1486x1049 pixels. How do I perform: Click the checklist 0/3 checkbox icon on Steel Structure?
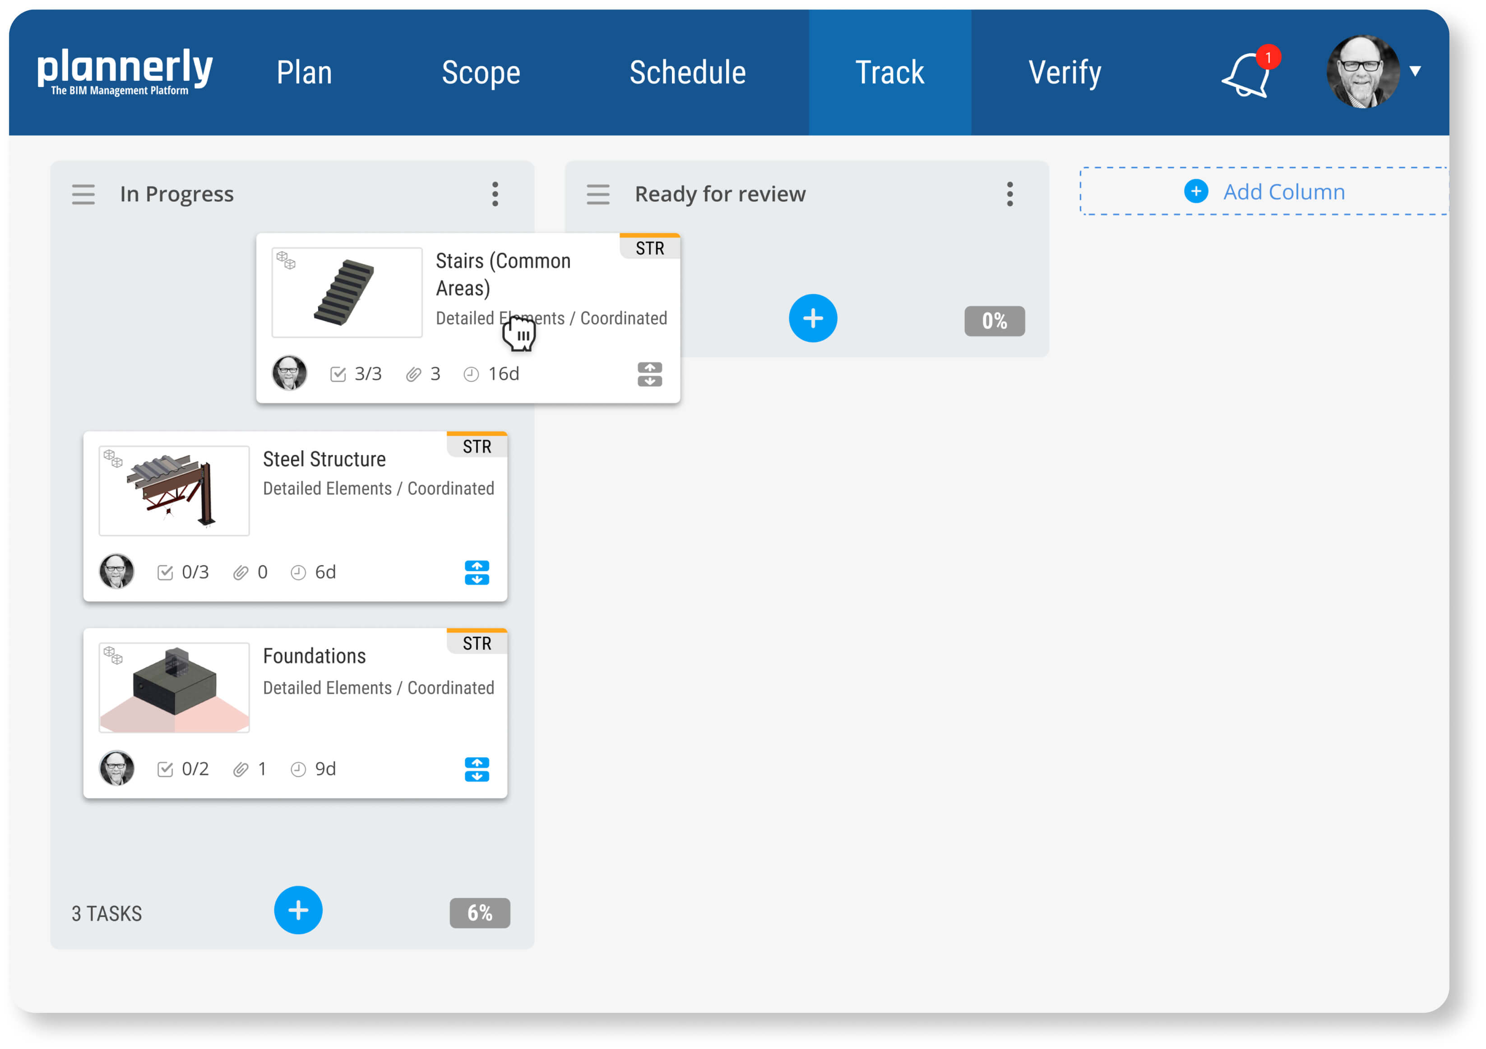click(165, 573)
